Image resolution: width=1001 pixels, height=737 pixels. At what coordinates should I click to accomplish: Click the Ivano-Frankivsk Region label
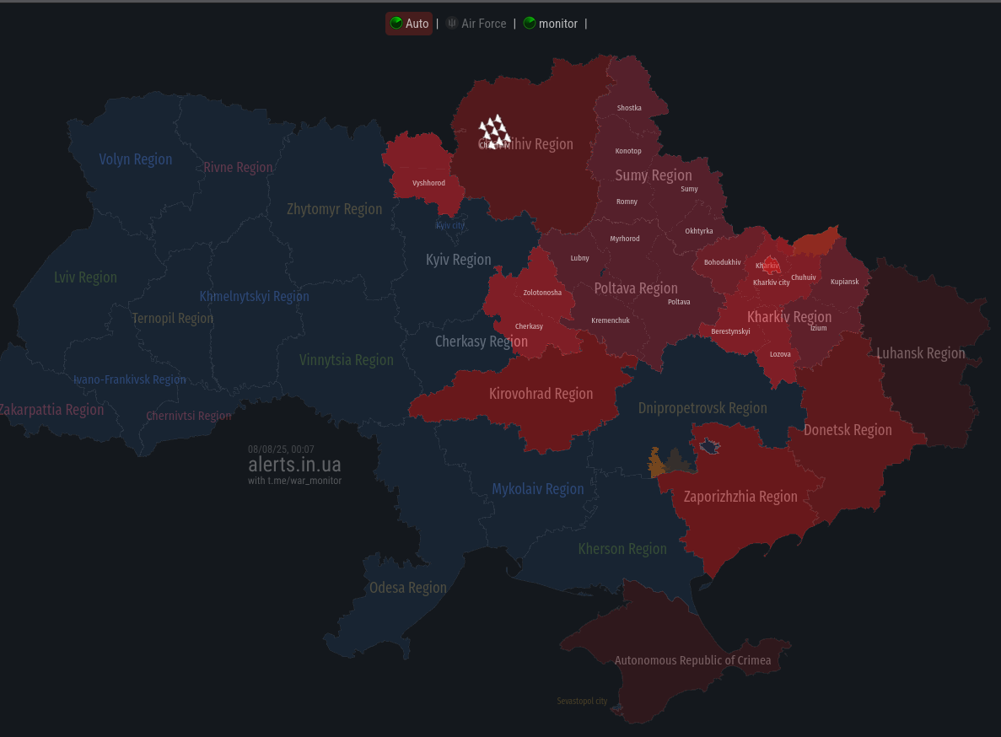(x=130, y=379)
